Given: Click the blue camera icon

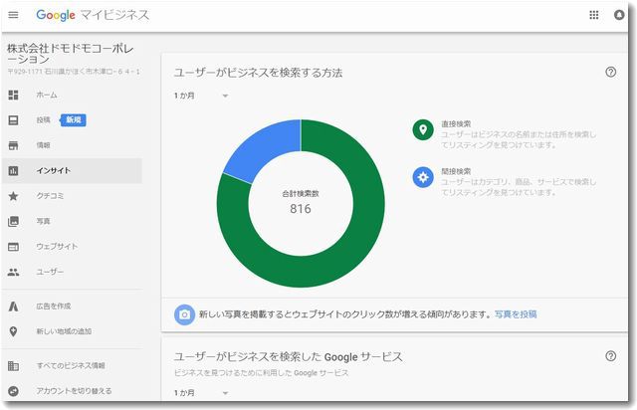Looking at the screenshot, I should (184, 314).
